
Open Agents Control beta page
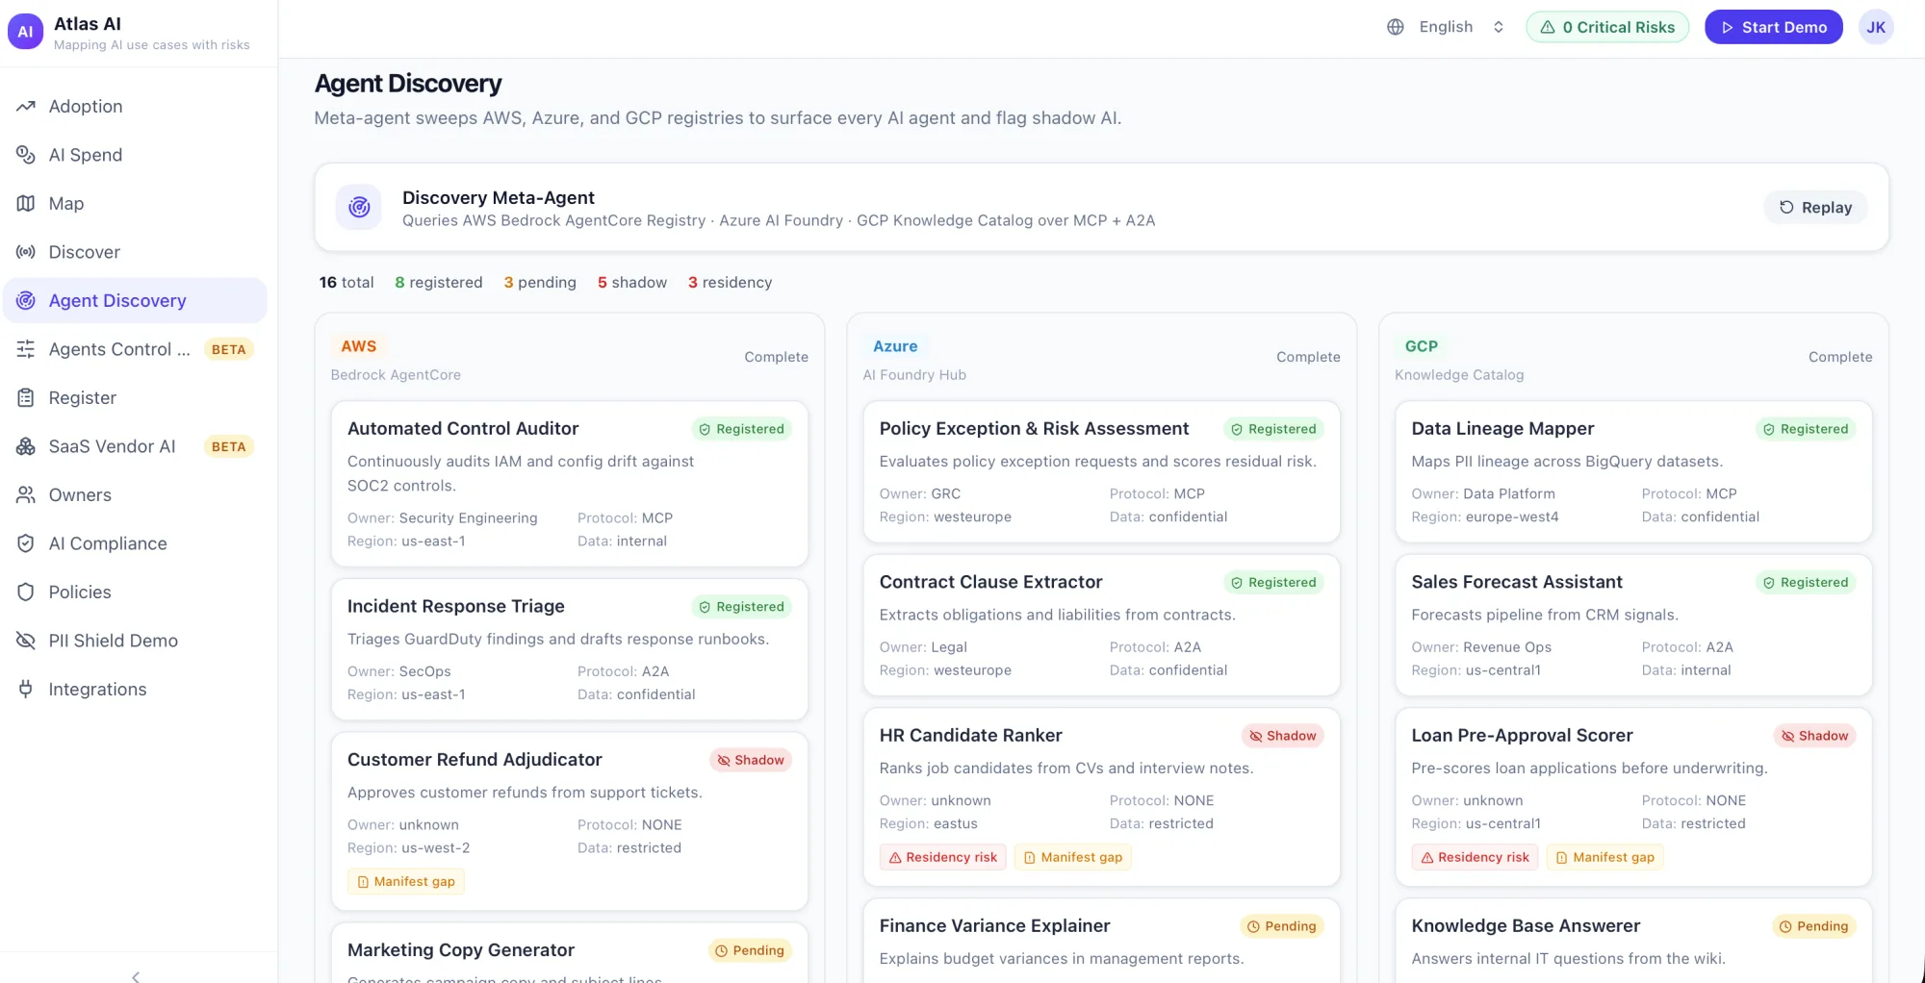pos(135,349)
